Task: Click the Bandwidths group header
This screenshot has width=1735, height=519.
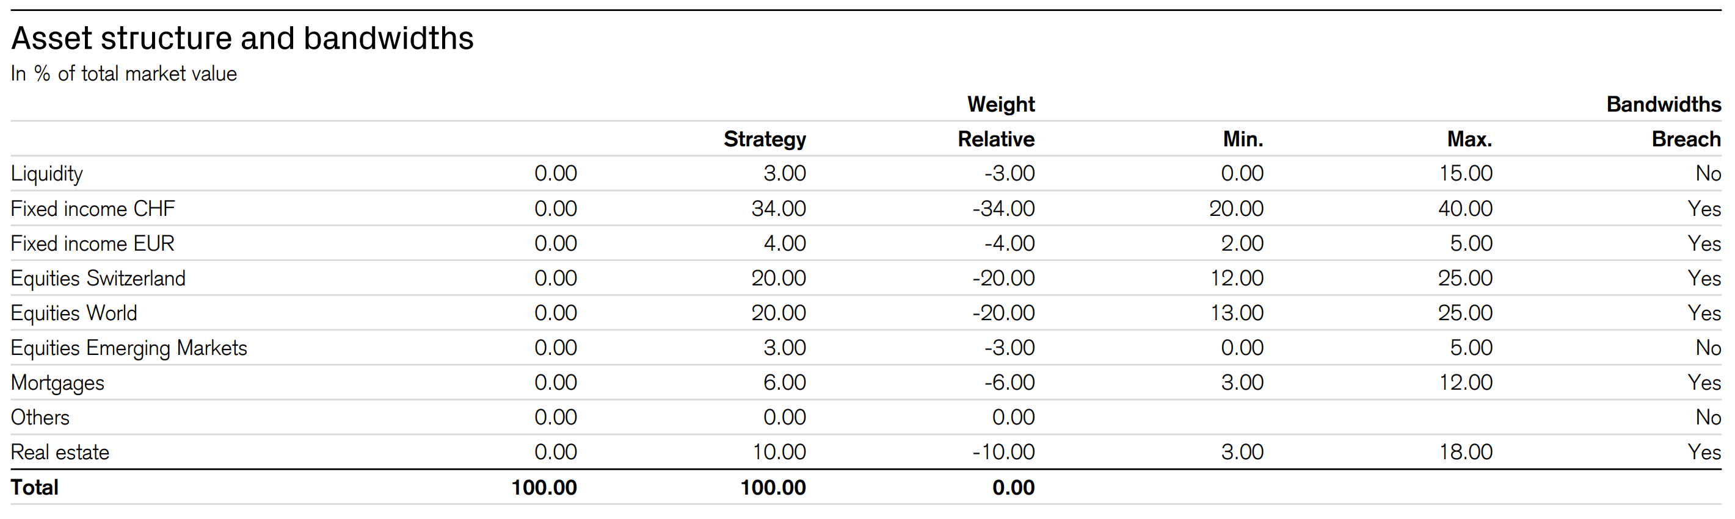Action: (x=1664, y=104)
